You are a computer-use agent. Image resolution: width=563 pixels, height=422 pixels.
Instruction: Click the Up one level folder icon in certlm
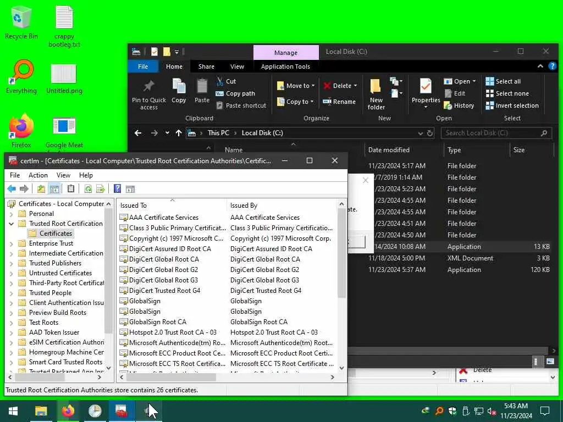pyautogui.click(x=41, y=189)
